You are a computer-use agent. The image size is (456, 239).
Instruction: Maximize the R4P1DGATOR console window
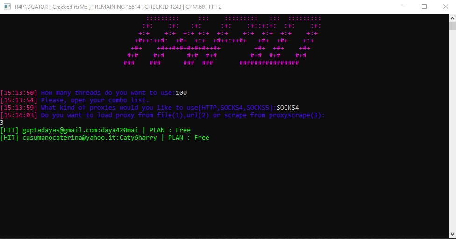pyautogui.click(x=424, y=7)
